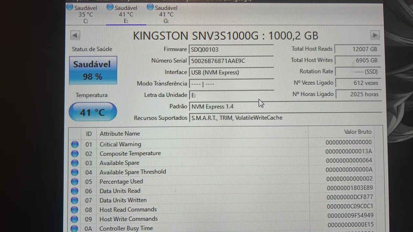Click the Rotation Rate value (SSD)
Image resolution: width=413 pixels, height=232 pixels.
point(358,72)
